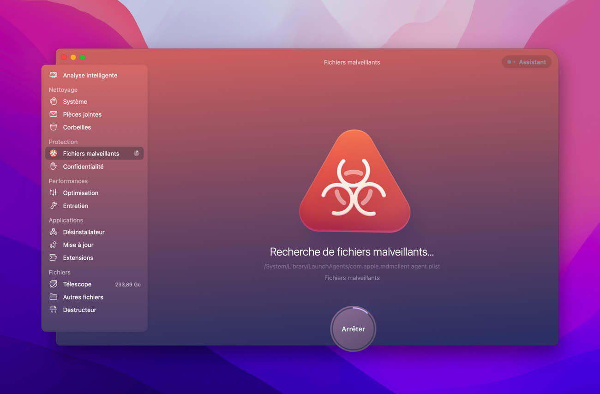Open the Optimisation module
600x394 pixels.
click(x=95, y=193)
